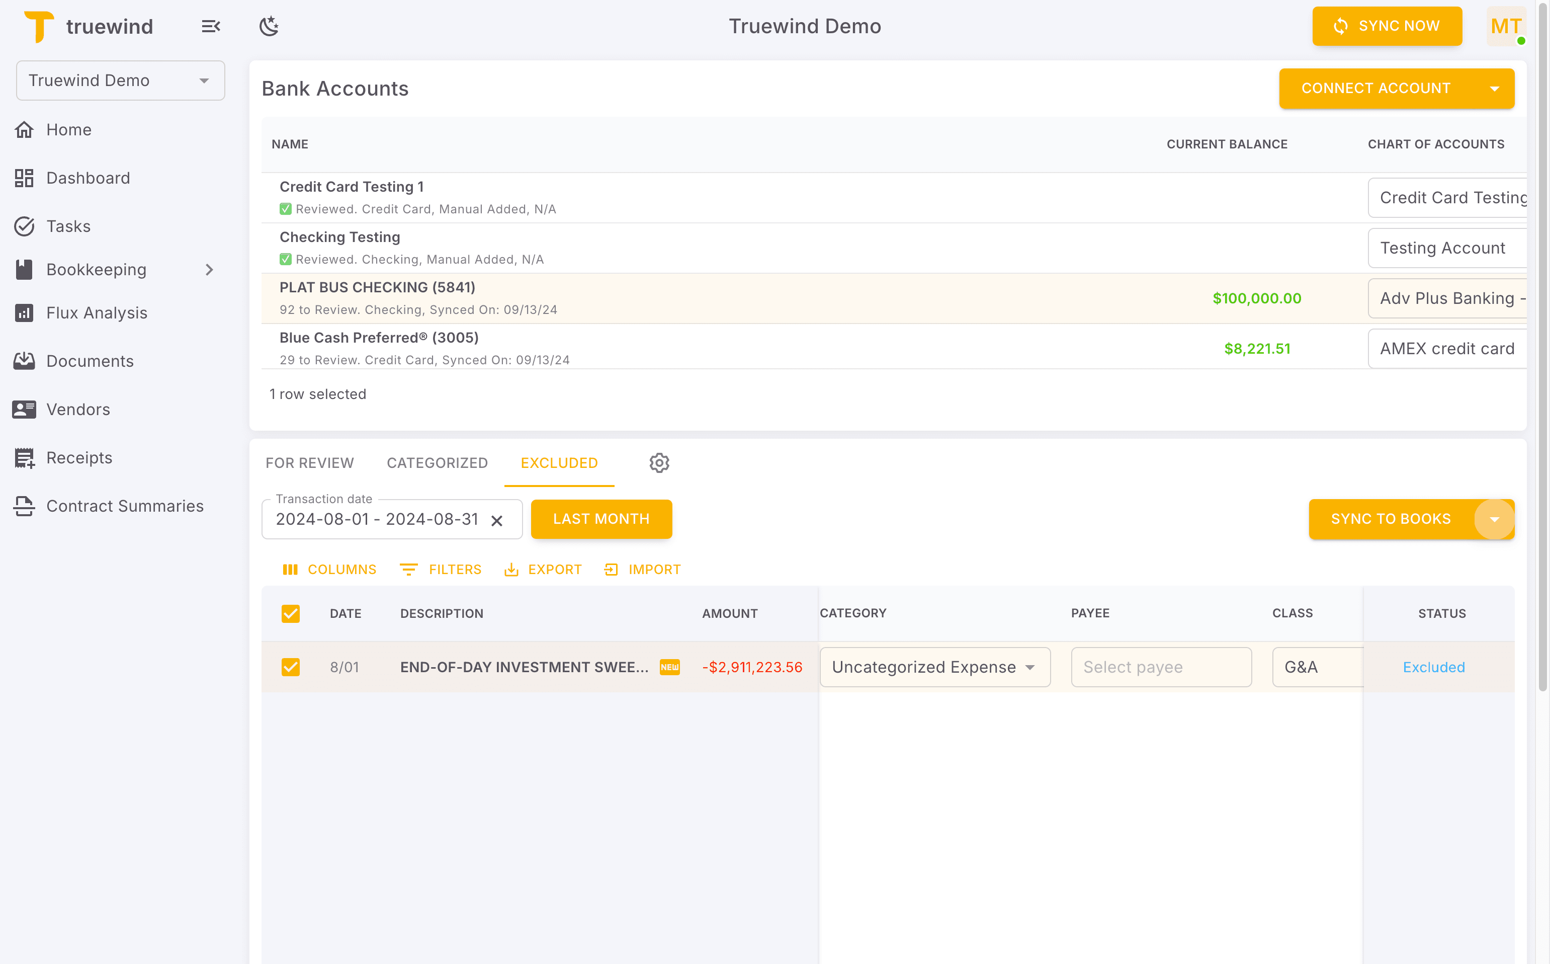Click the LAST MONTH filter button
The height and width of the screenshot is (964, 1550).
[601, 519]
